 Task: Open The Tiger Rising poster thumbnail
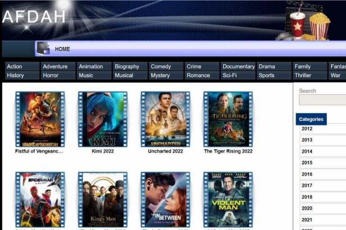point(228,119)
